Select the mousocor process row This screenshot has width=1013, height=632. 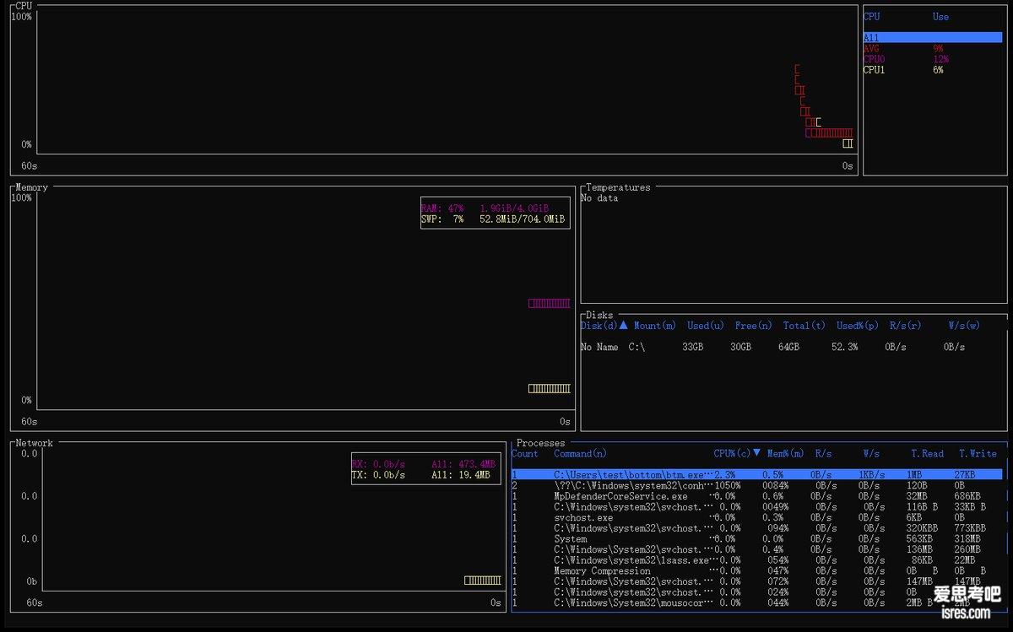(757, 602)
